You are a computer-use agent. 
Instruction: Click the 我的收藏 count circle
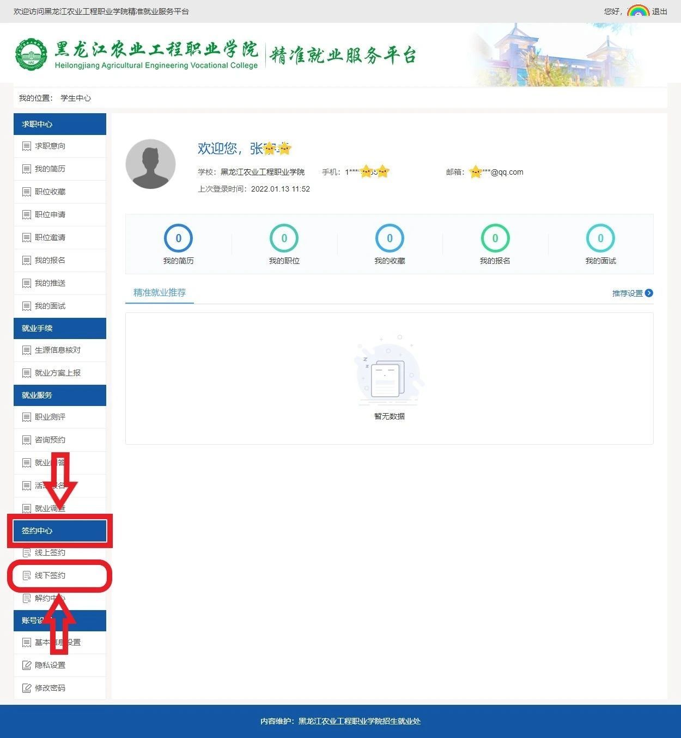pyautogui.click(x=390, y=238)
